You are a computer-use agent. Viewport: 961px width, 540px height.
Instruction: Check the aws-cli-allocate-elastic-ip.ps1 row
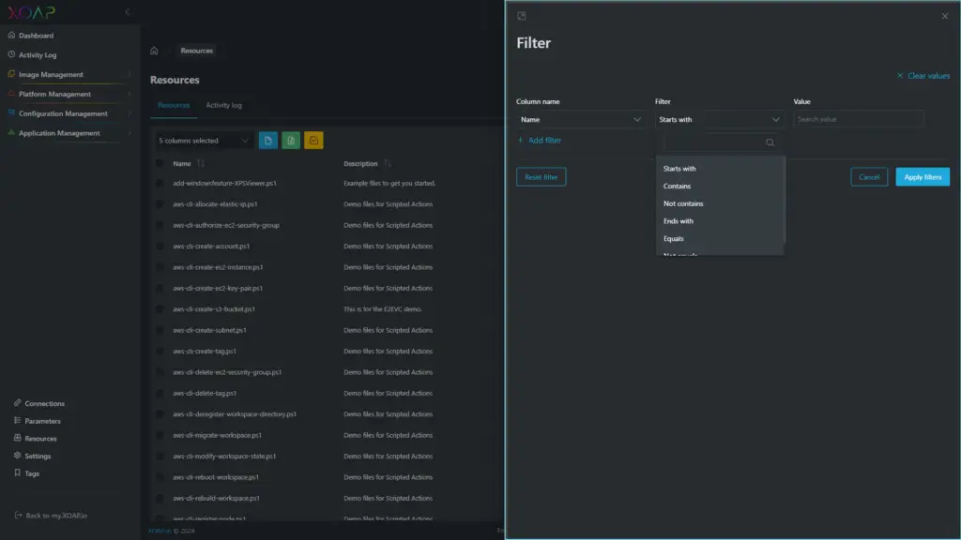coord(160,203)
